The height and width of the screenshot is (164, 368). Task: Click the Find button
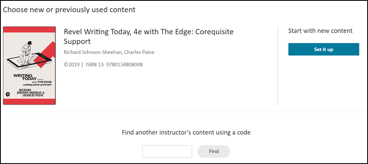(x=214, y=151)
